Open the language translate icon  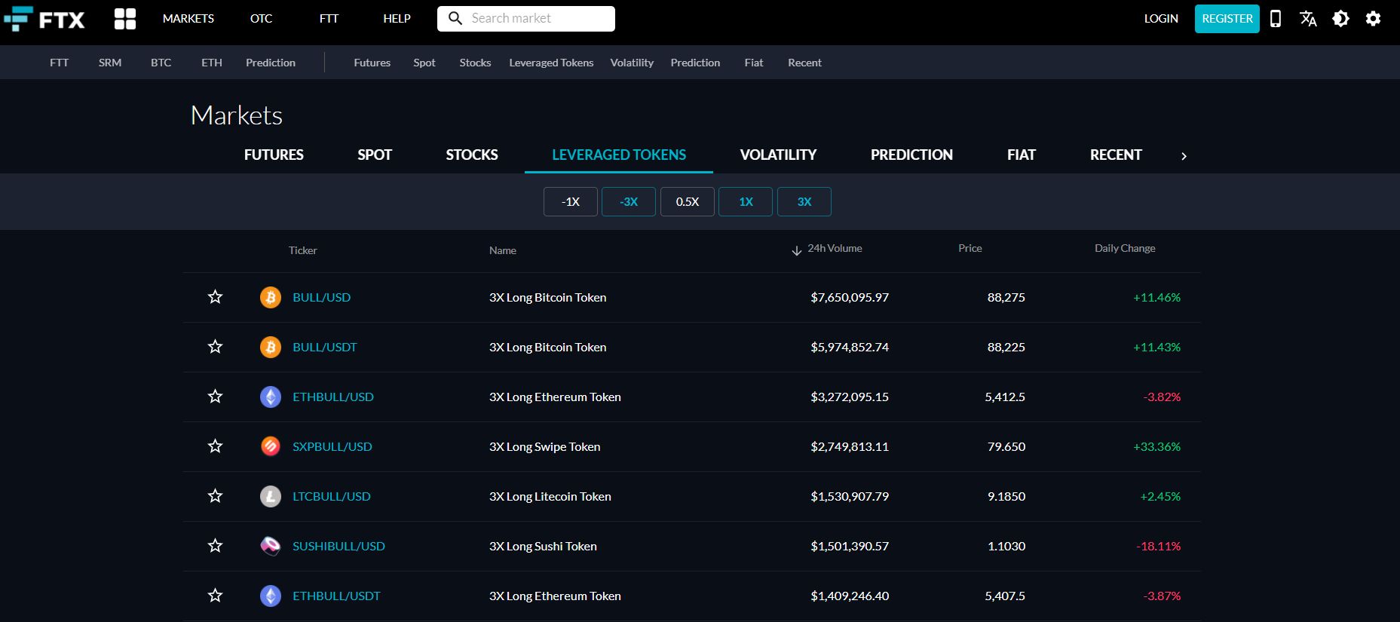point(1308,19)
